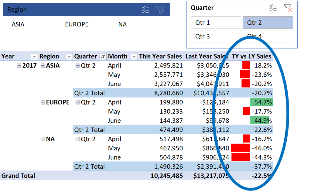
Task: Select the Grand Total row label cell
Action: point(18,176)
